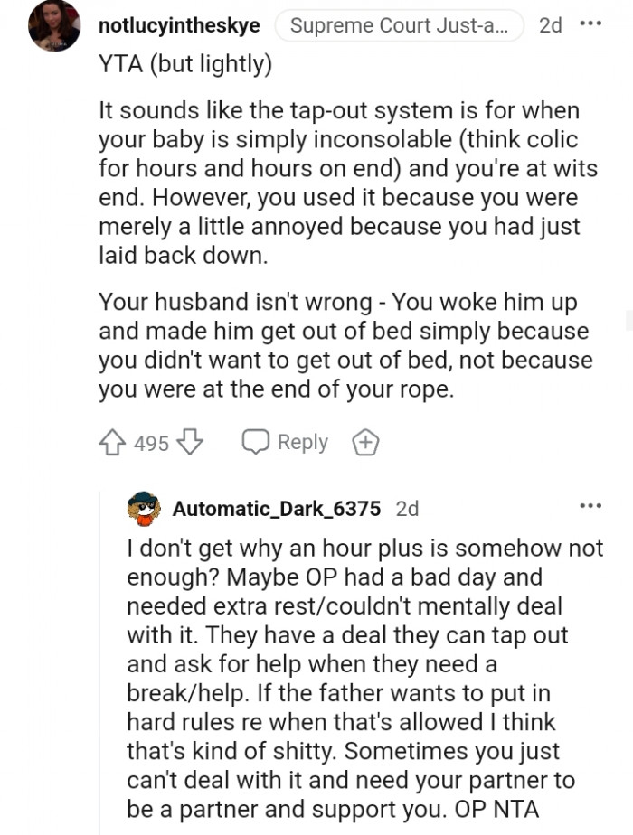Expand the 'Supreme Court Just-a...' flair pill
Viewport: 633px width, 835px height.
(x=399, y=25)
